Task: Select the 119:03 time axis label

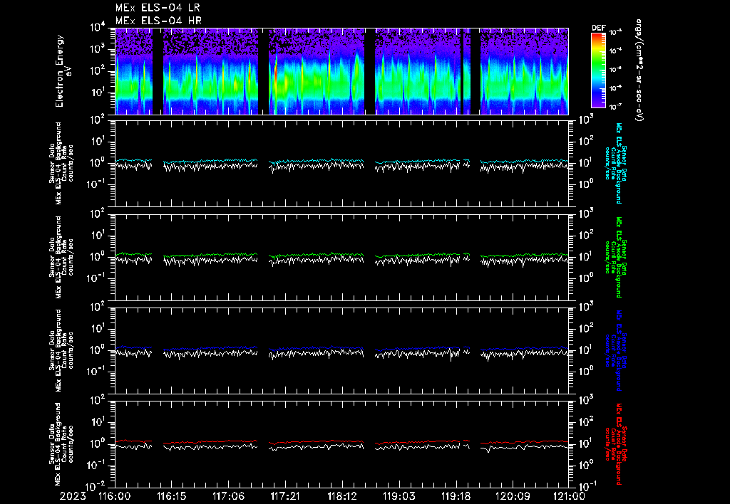Action: 399,495
